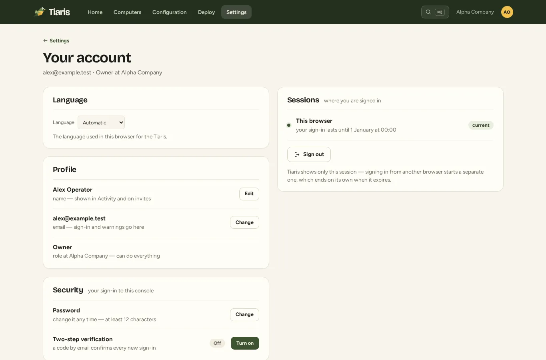Click the 'Security' card heading
Viewport: 546px width, 360px height.
pyautogui.click(x=68, y=290)
